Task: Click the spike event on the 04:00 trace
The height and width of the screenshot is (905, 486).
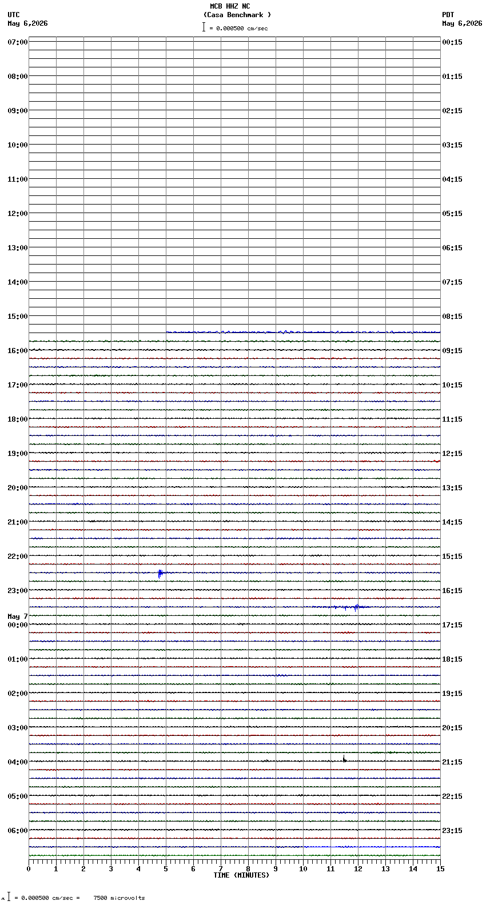Action: point(344,759)
